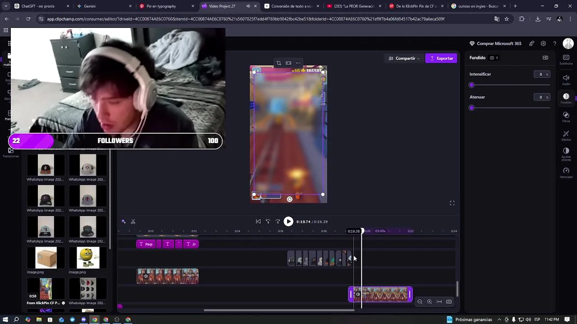The width and height of the screenshot is (577, 324).
Task: Open the user profile avatar
Action: (x=568, y=44)
